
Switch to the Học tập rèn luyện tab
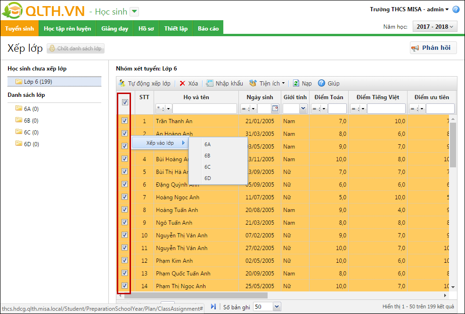[67, 29]
